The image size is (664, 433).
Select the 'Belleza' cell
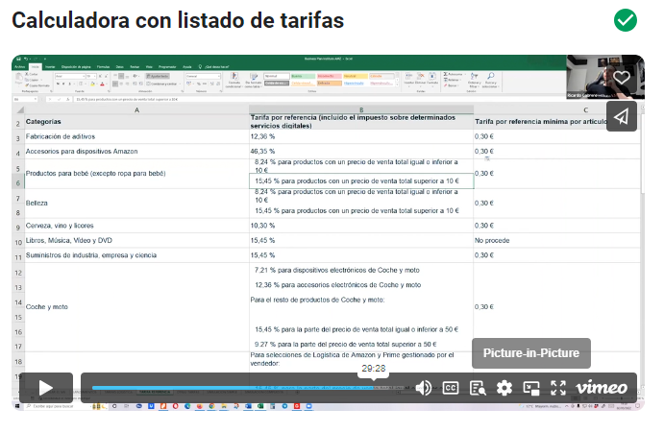coord(136,204)
